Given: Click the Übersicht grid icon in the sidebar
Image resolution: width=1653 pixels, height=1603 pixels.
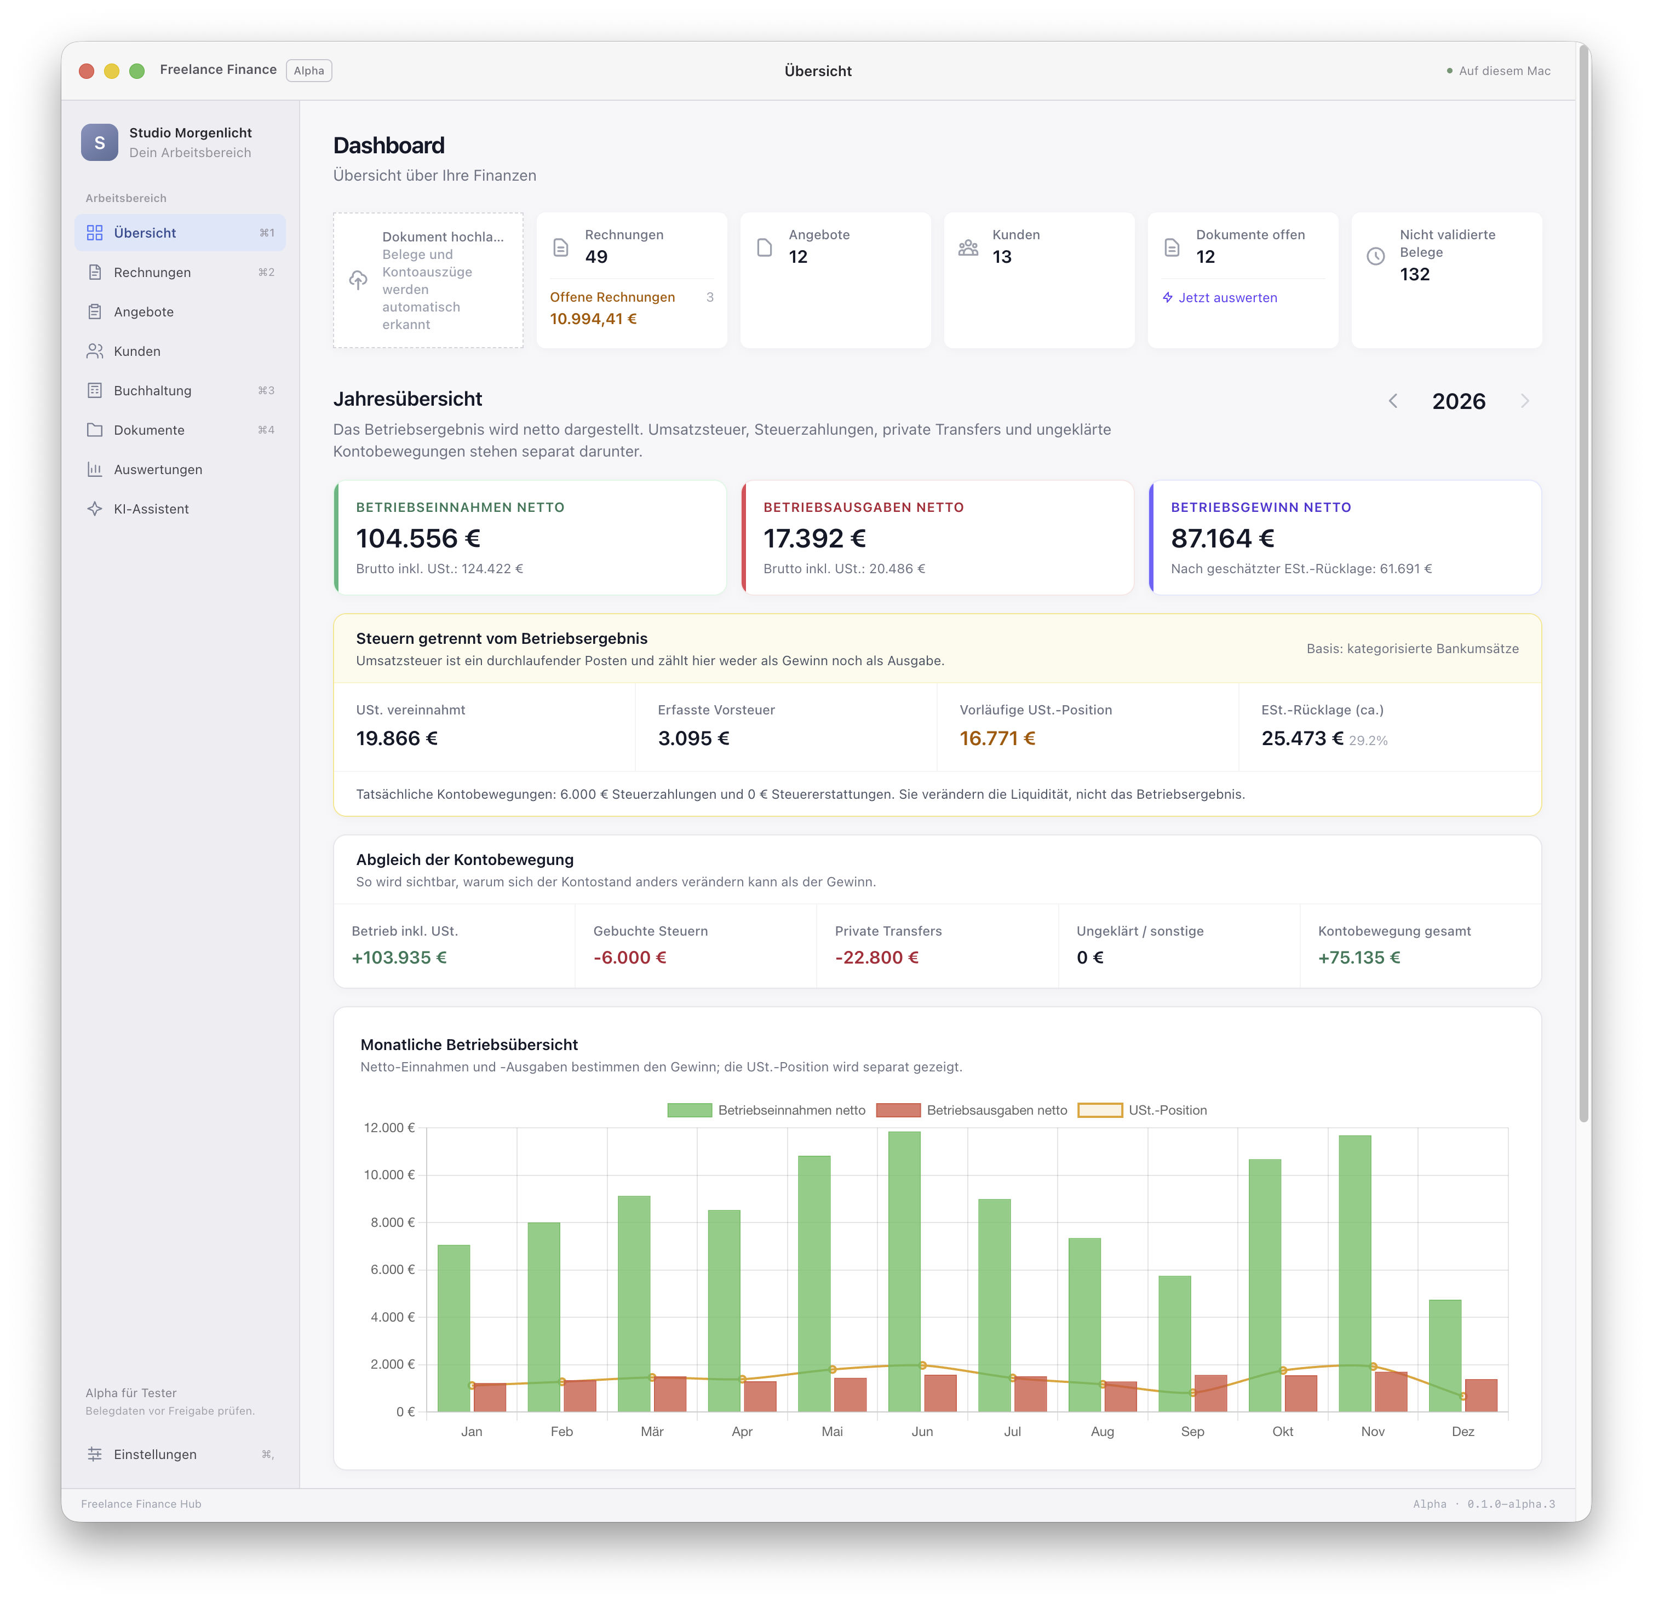Looking at the screenshot, I should pos(94,233).
